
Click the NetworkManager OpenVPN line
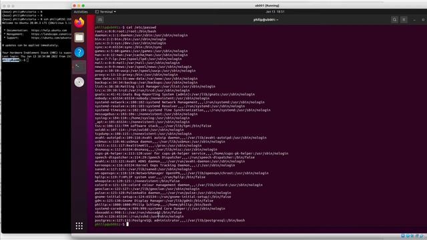click(181, 173)
